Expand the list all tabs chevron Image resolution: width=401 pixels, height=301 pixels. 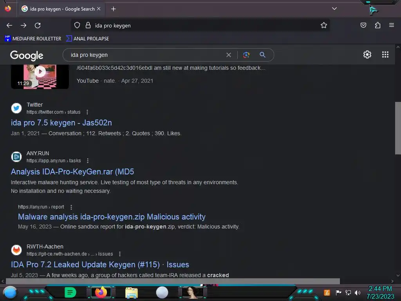(334, 9)
